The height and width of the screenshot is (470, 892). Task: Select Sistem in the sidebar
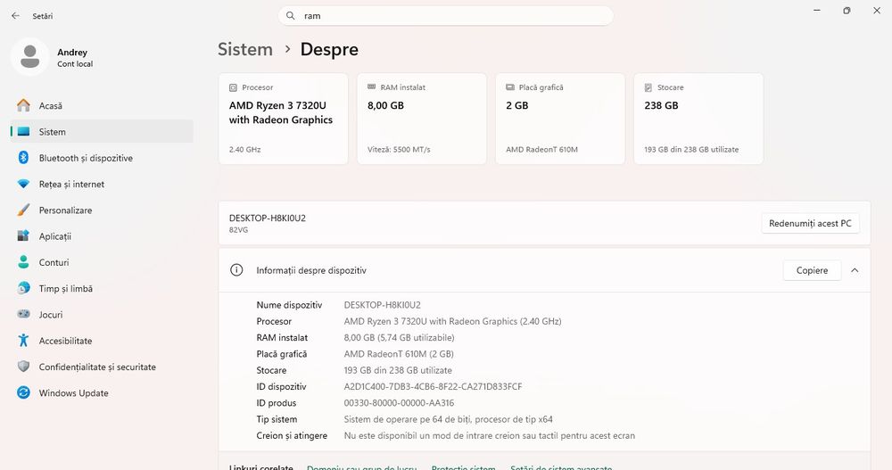(103, 131)
